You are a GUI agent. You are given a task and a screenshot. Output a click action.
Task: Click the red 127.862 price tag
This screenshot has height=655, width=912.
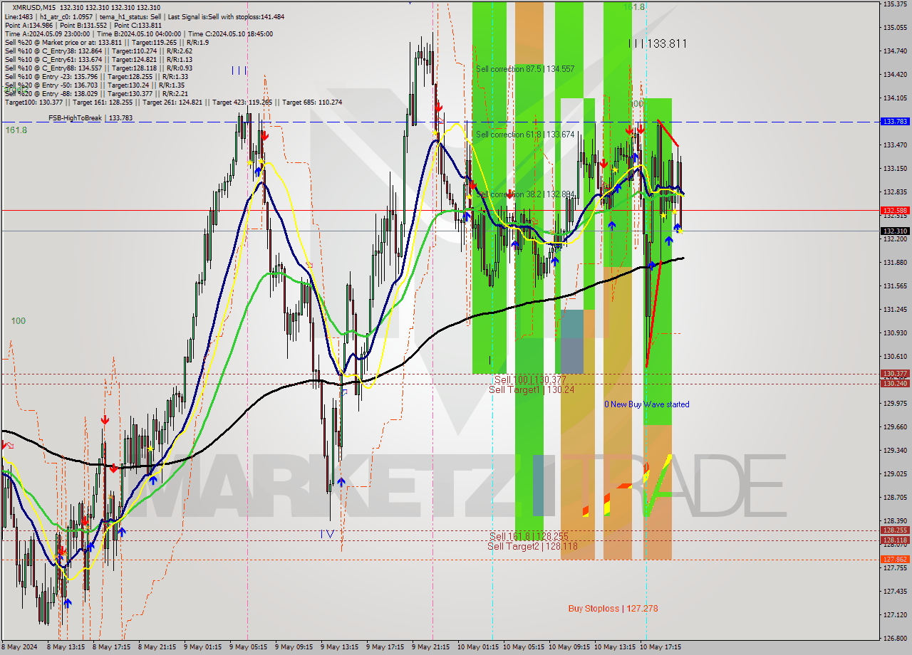(895, 559)
